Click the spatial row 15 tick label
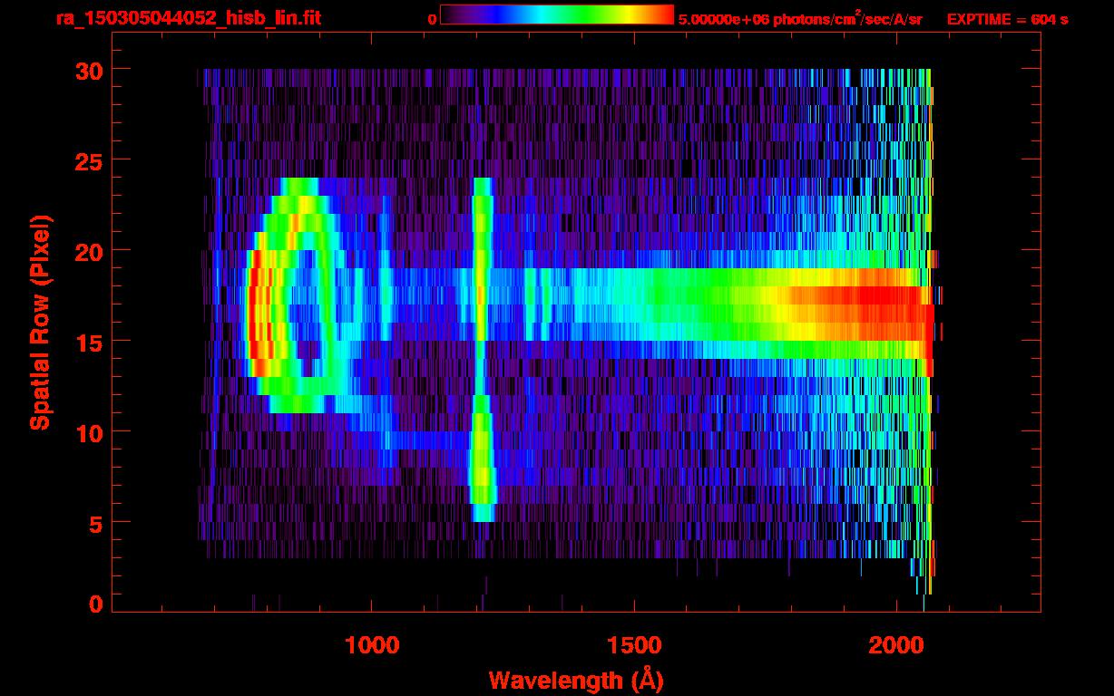 88,342
